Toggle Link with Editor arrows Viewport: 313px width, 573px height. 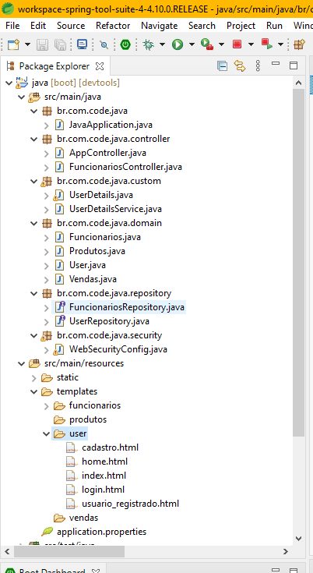tap(240, 65)
